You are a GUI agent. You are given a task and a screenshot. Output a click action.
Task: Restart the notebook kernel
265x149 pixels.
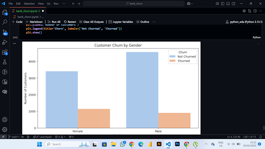pos(70,22)
